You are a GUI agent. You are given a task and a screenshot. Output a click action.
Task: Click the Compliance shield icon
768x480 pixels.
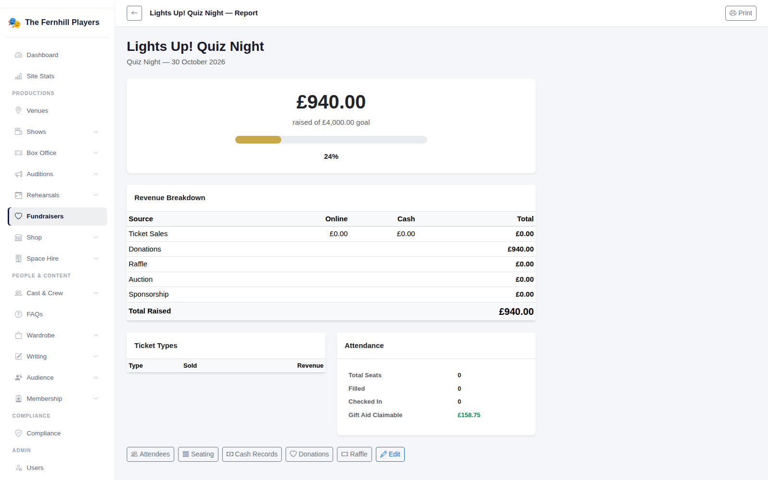(x=18, y=433)
